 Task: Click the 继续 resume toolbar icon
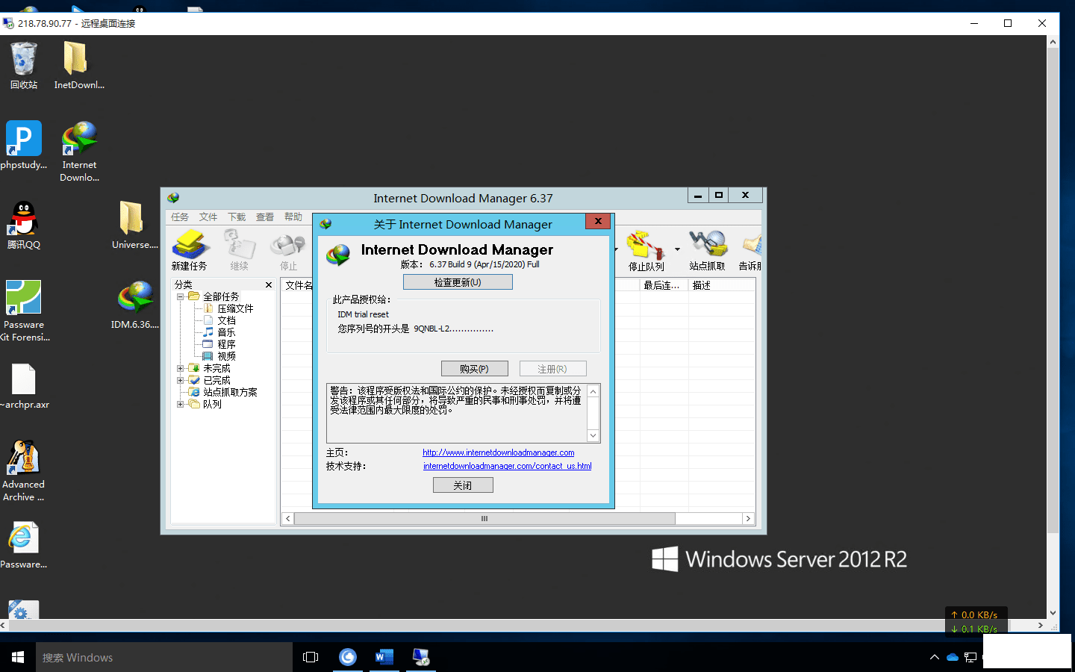pyautogui.click(x=239, y=249)
